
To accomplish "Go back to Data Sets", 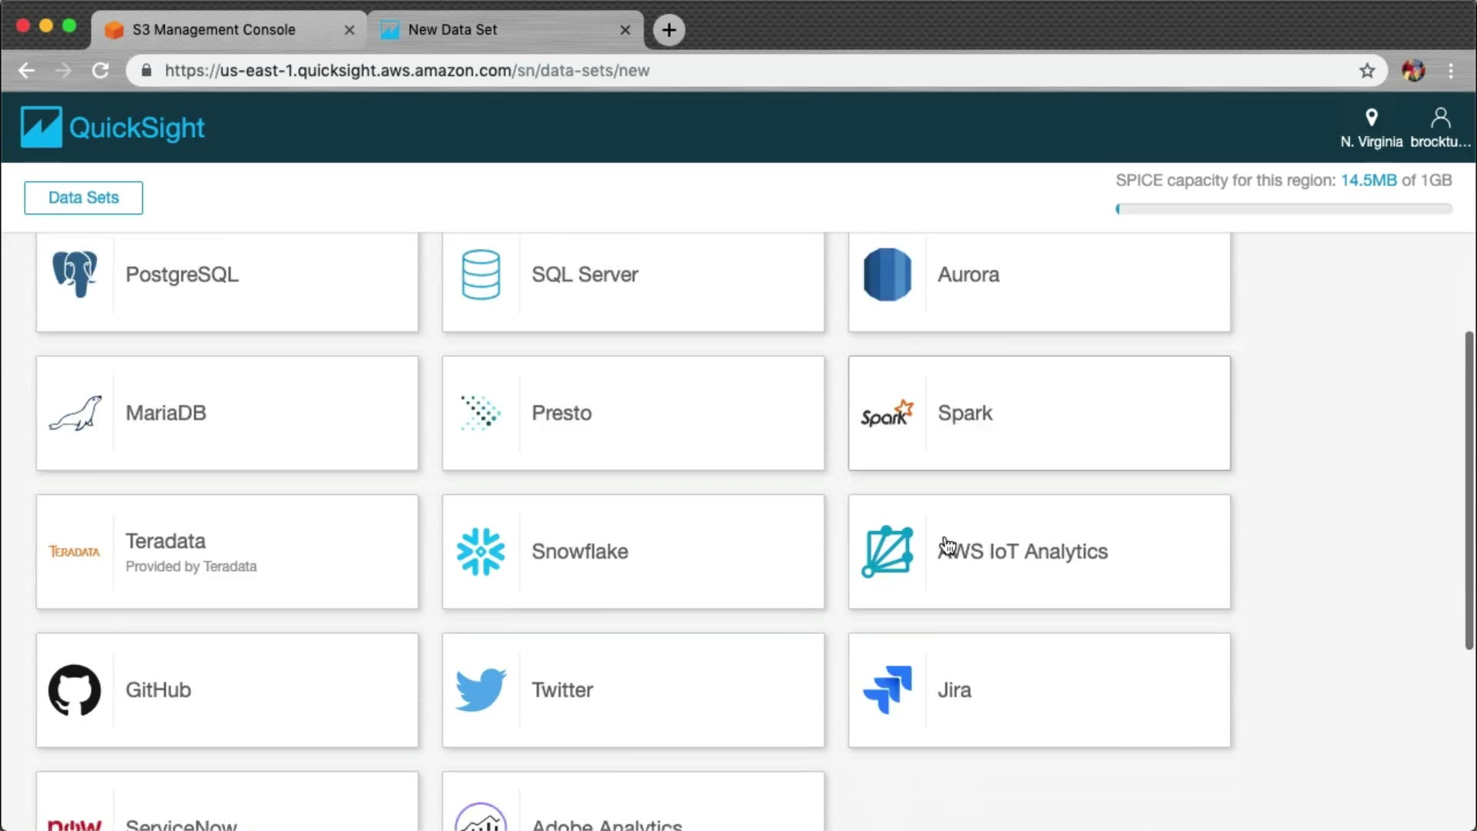I will pos(83,198).
